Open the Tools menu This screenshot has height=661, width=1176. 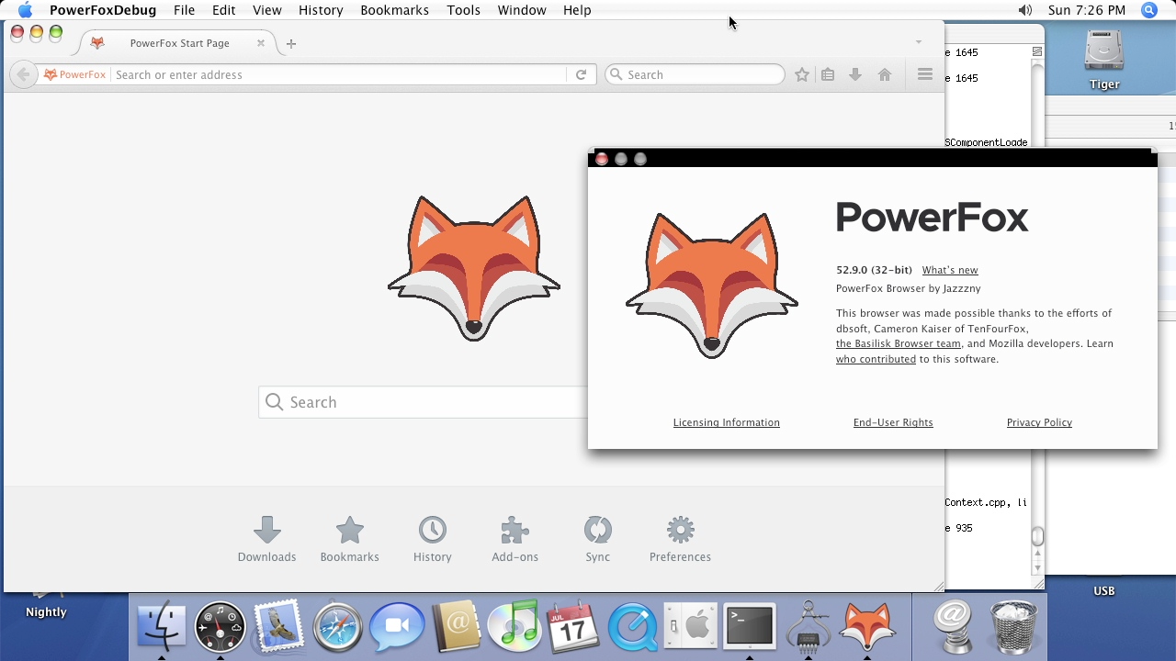[x=463, y=10]
